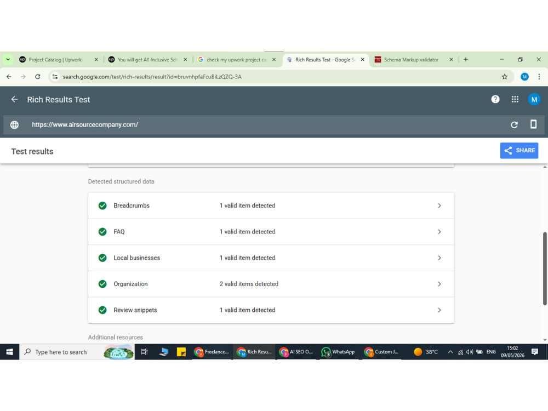This screenshot has height=411, width=548.
Task: Rerun test with the refresh icon
Action: [514, 125]
